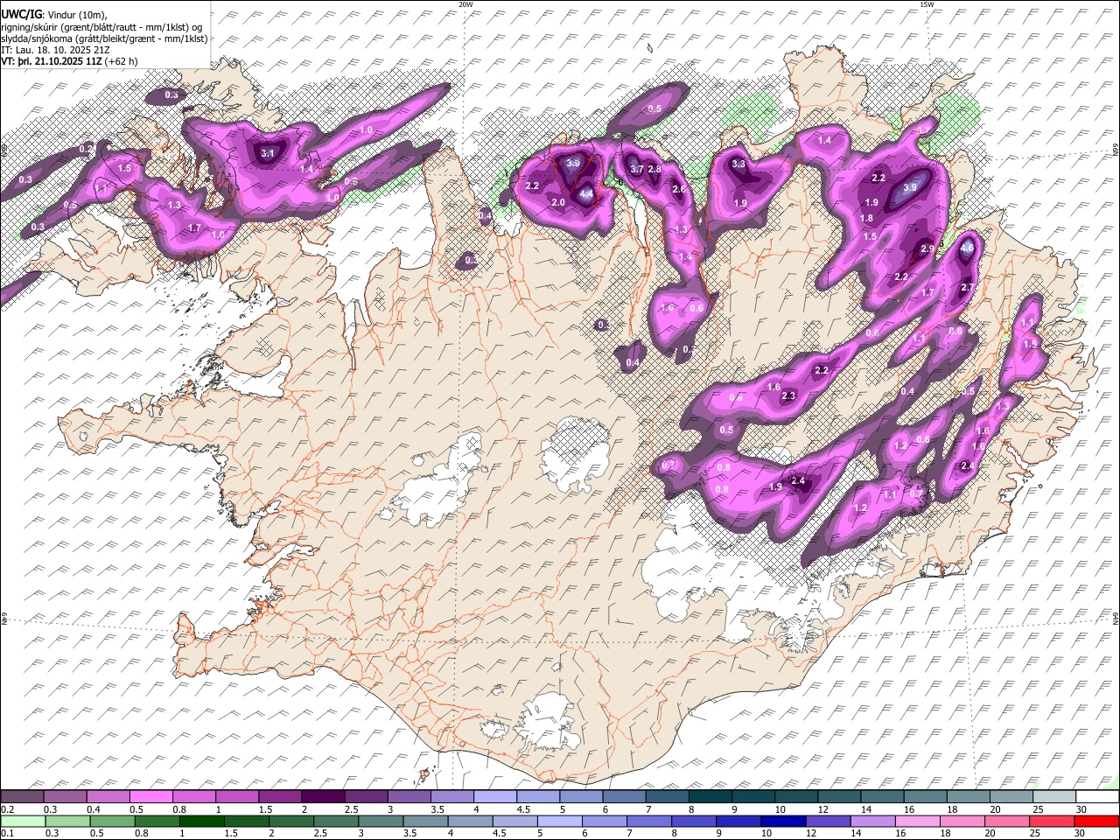Click the 'UWC/IG: Vindur (10m)' title text

pyautogui.click(x=54, y=14)
